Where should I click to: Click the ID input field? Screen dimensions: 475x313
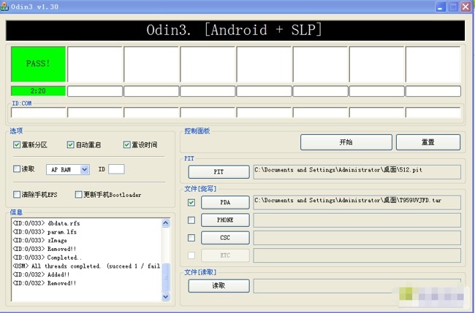pyautogui.click(x=116, y=169)
